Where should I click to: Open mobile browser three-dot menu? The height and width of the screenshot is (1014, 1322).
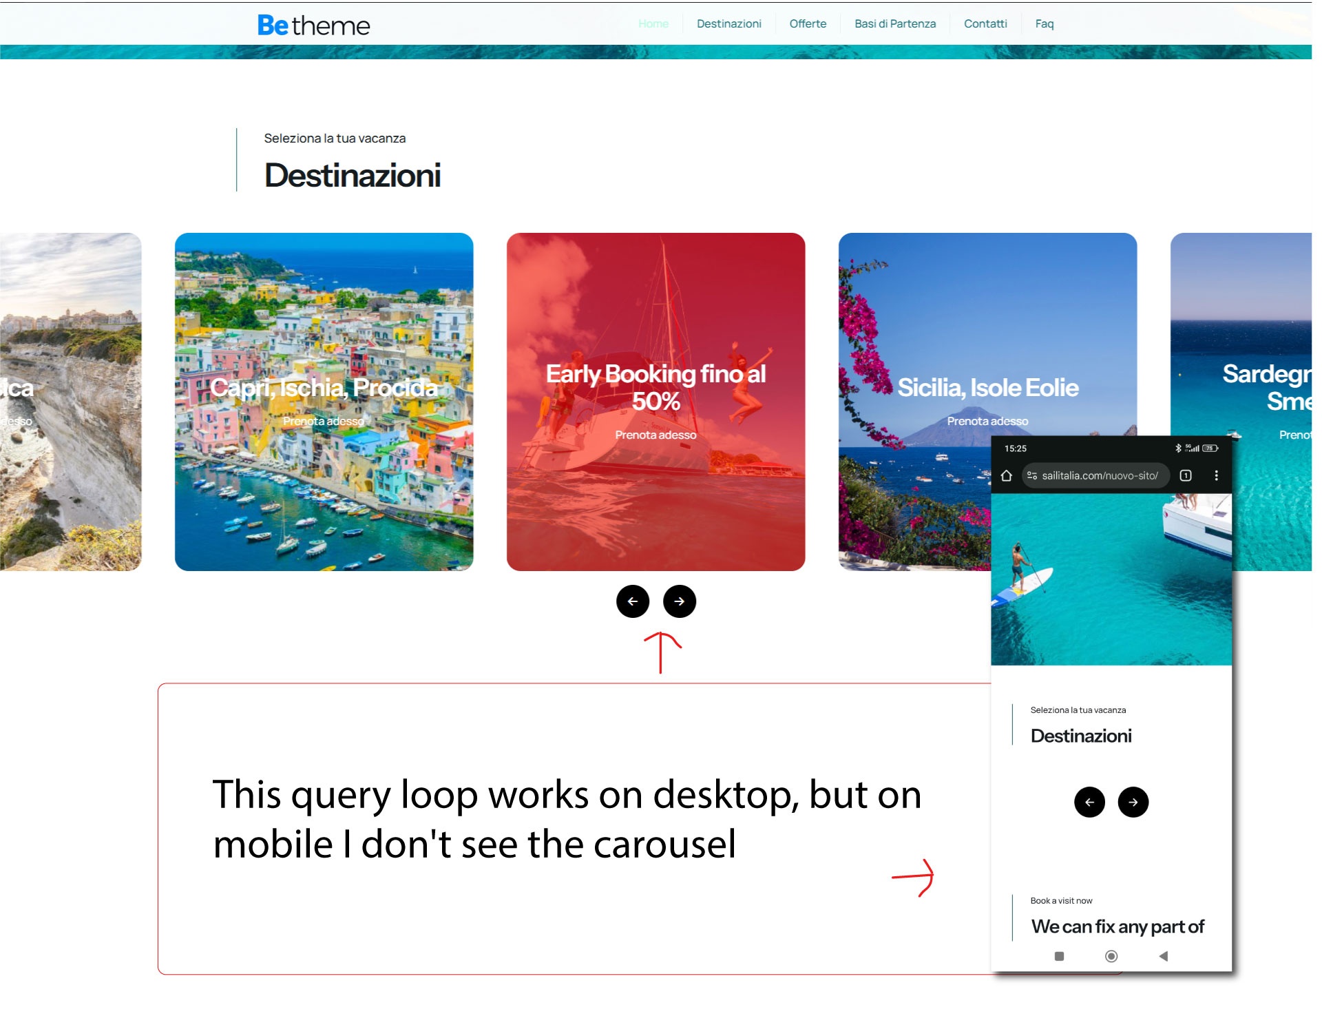click(x=1216, y=476)
